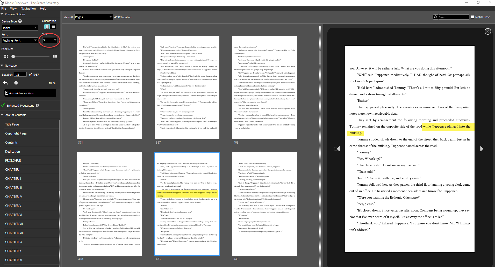Collapse the Table of Contents section

(x=2, y=115)
